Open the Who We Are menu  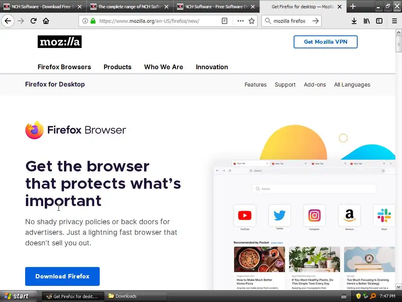click(164, 67)
